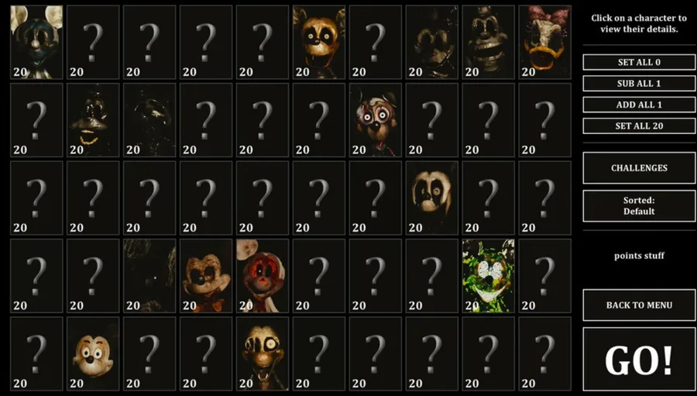The width and height of the screenshot is (697, 396).
Task: Select the red-faced Mickey character portrait
Action: (263, 276)
